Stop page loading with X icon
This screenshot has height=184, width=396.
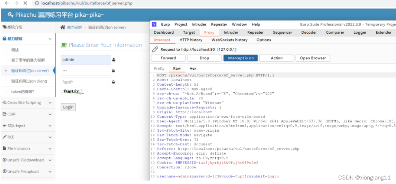coord(25,3)
